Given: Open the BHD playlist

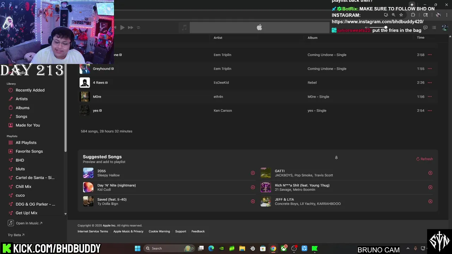Looking at the screenshot, I should [20, 160].
